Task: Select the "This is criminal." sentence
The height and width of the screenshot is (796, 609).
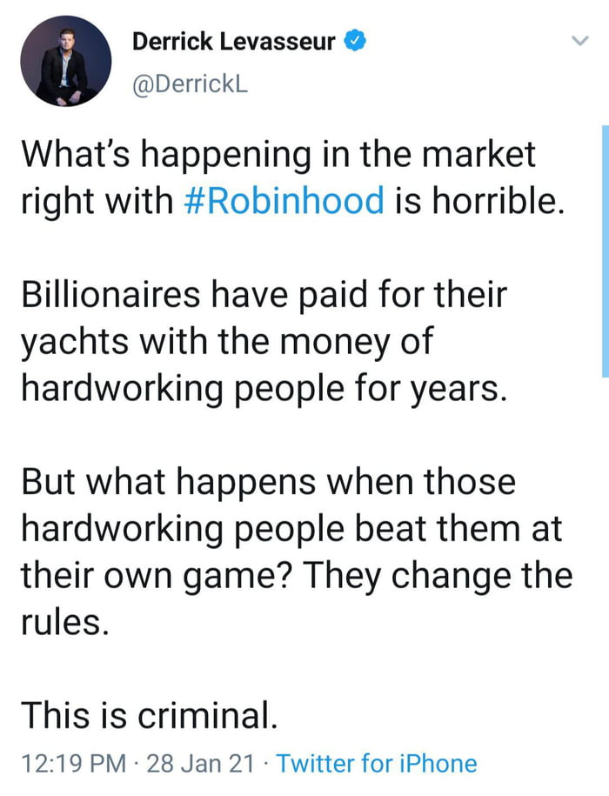Action: [x=150, y=715]
